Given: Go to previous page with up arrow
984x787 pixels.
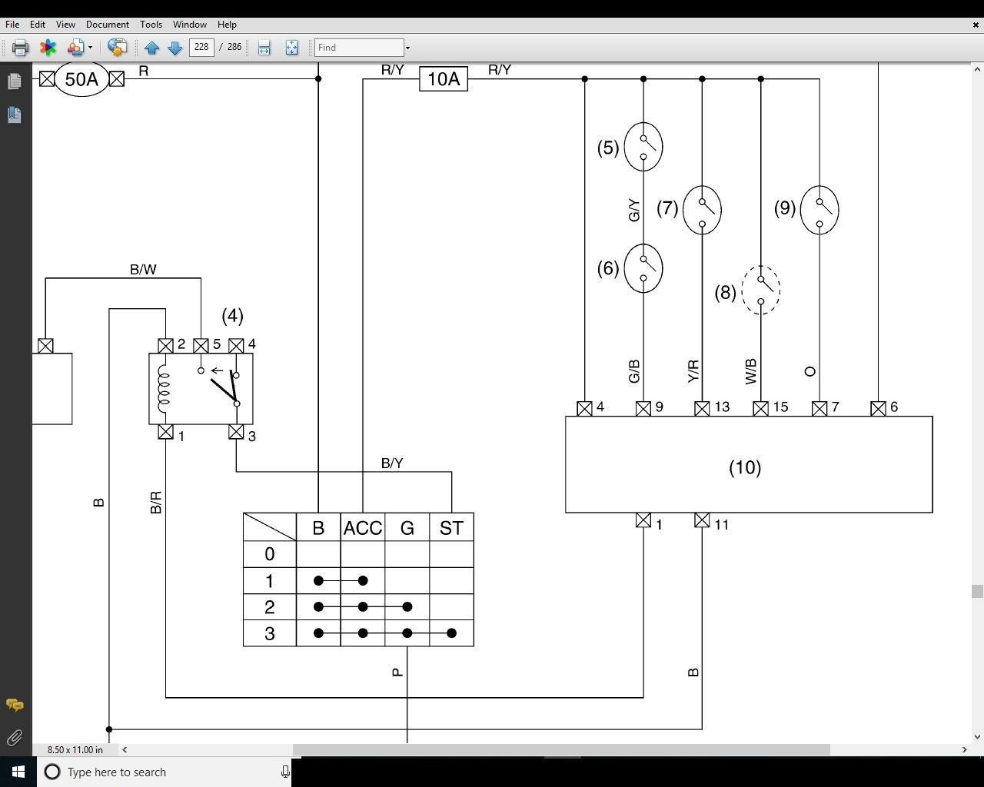Looking at the screenshot, I should (x=151, y=48).
